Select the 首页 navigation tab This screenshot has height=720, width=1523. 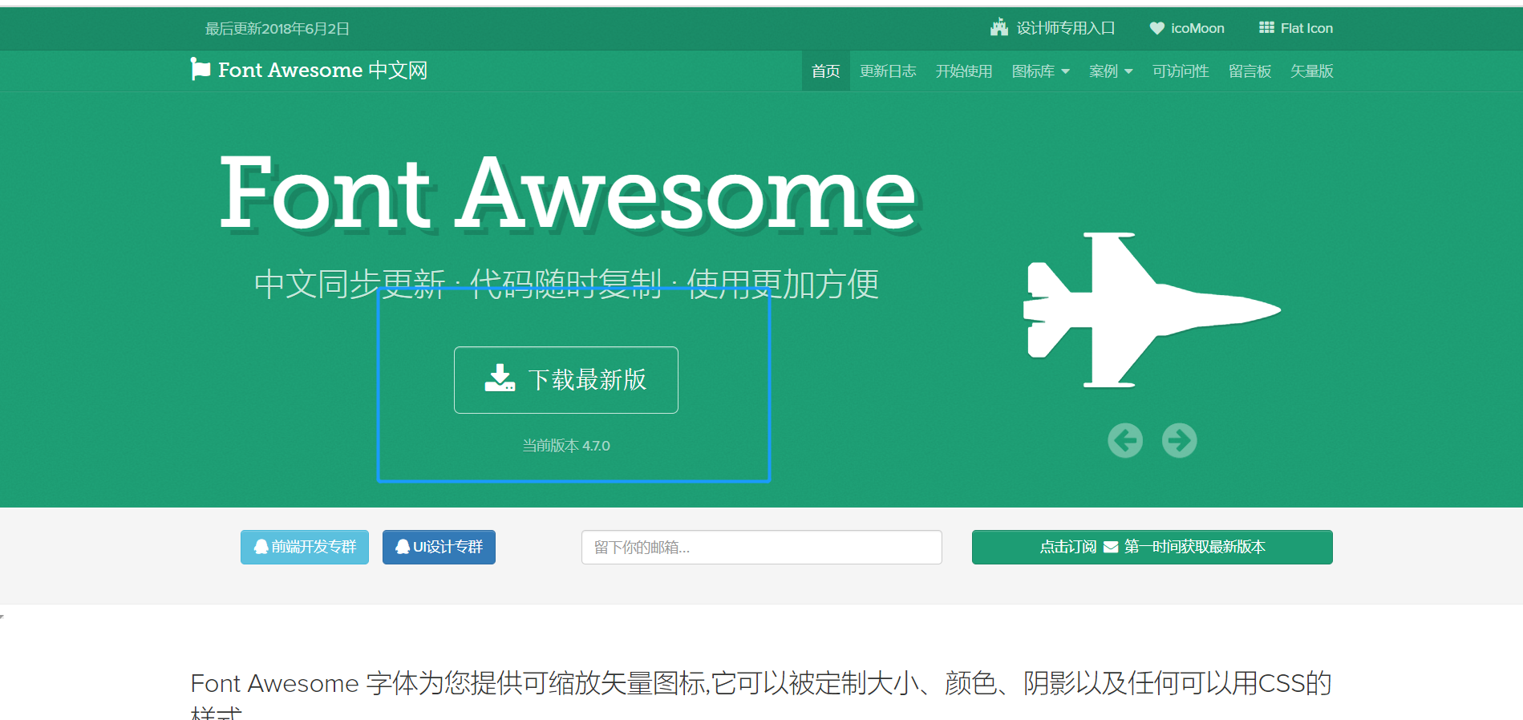(x=825, y=71)
